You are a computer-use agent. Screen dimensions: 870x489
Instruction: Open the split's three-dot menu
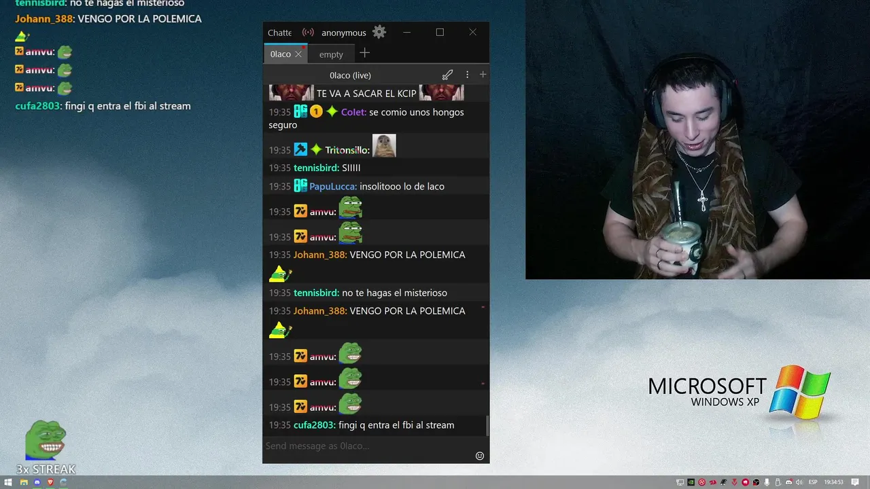point(467,75)
